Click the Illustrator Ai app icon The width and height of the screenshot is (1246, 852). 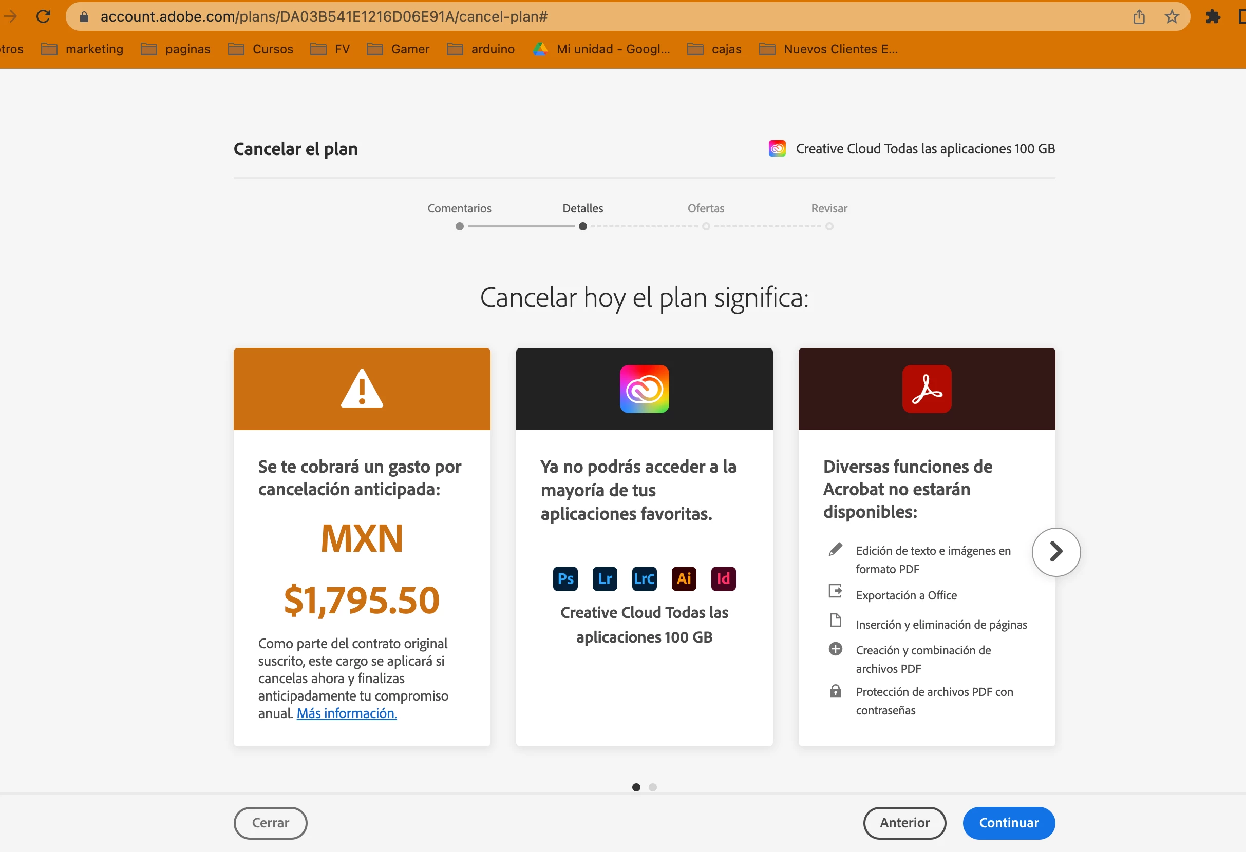click(x=684, y=579)
